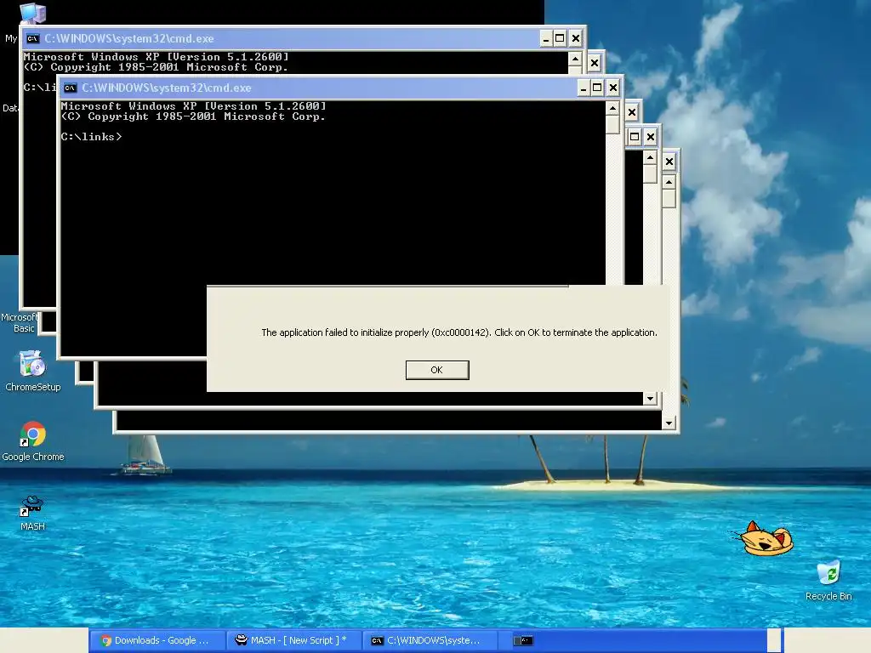Viewport: 871px width, 653px height.
Task: Open the ChromeSetup installer icon on desktop
Action: pos(32,371)
